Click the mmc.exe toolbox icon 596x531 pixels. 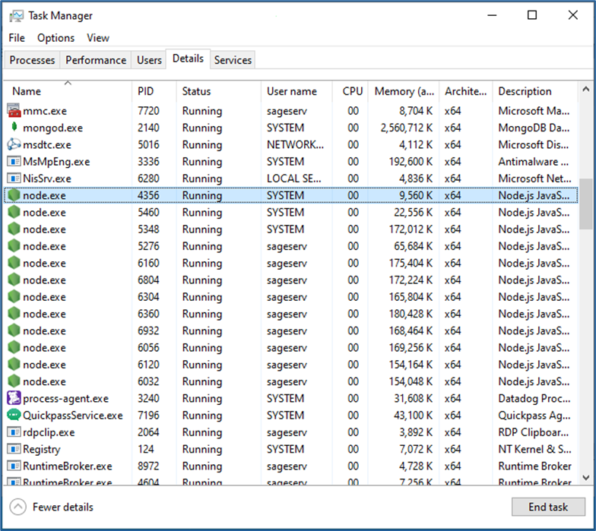tap(14, 111)
